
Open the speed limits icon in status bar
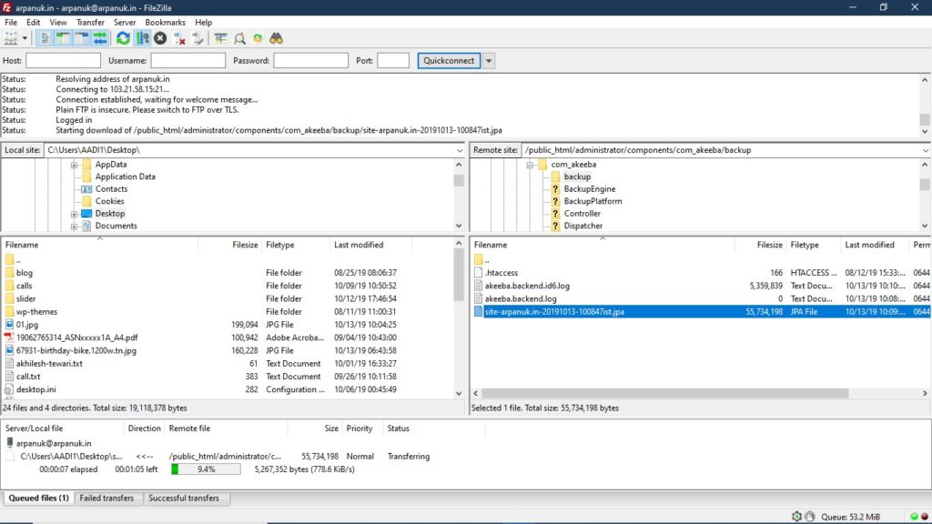pos(809,517)
